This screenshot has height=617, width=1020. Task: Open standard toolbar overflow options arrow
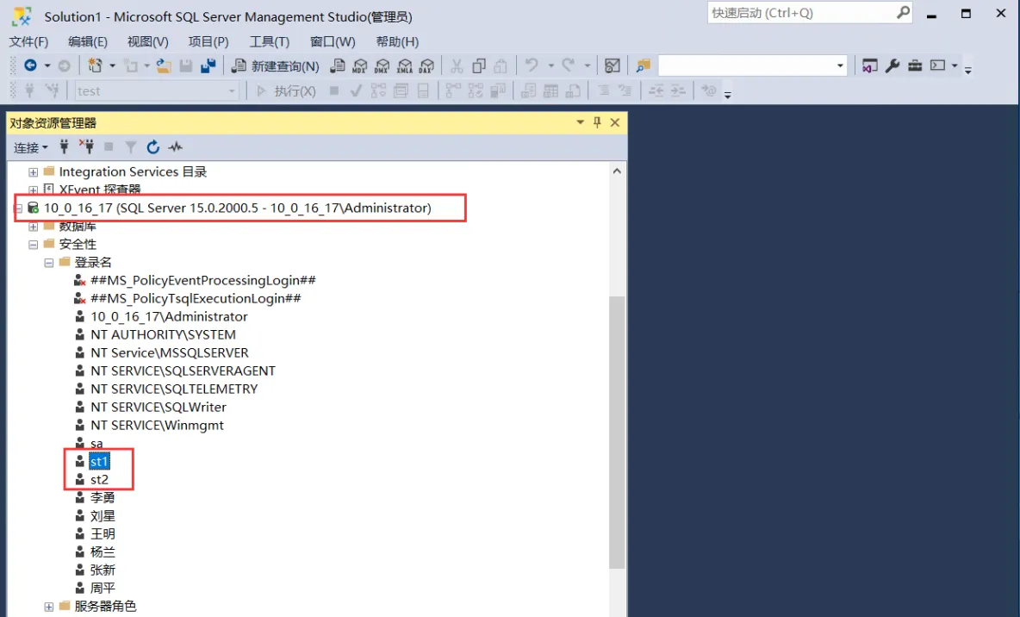pyautogui.click(x=968, y=70)
